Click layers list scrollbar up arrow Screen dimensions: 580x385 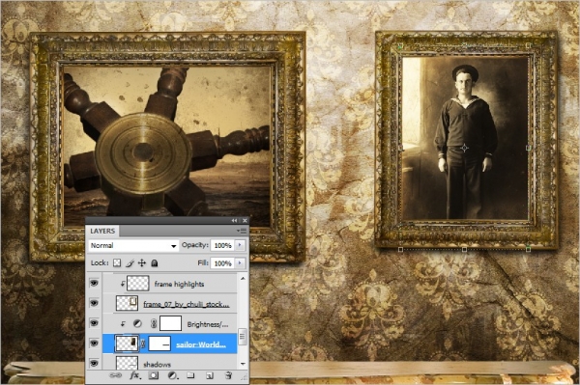pos(243,278)
